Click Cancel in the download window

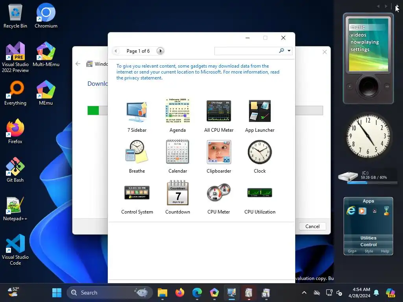click(x=312, y=226)
